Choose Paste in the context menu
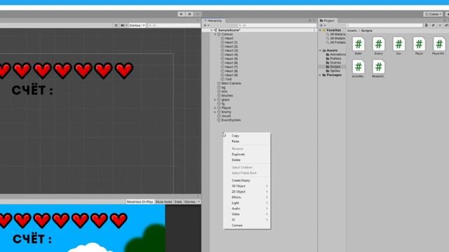This screenshot has height=252, width=449. click(x=247, y=141)
